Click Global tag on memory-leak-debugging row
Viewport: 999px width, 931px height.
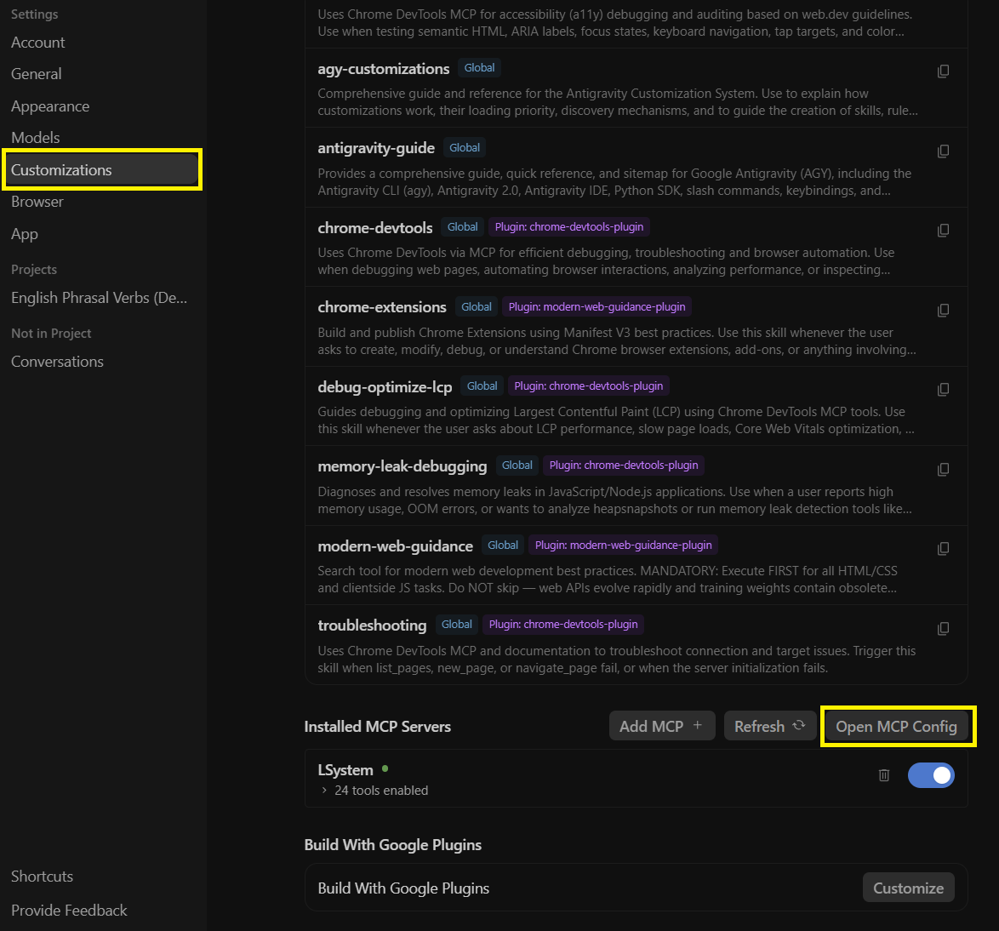click(x=517, y=465)
